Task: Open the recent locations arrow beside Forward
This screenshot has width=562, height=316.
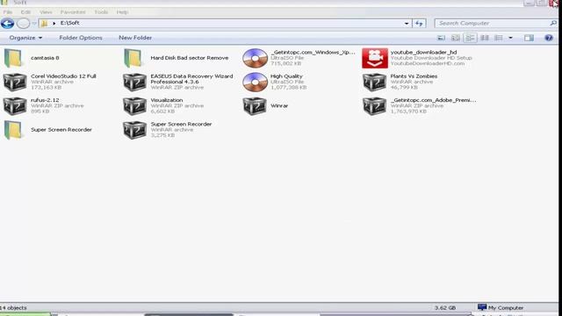Action: coord(34,24)
